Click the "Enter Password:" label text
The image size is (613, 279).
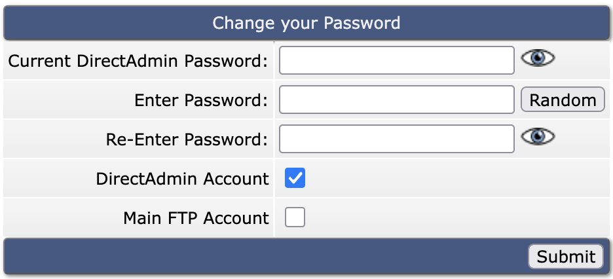tap(201, 100)
